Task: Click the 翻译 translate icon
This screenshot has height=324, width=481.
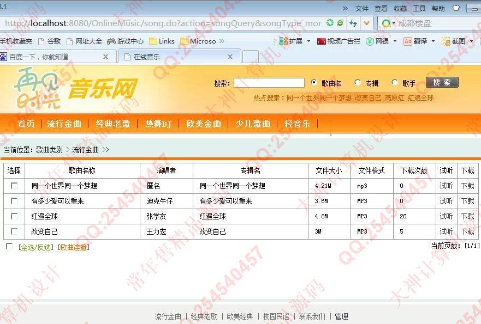Action: 408,41
